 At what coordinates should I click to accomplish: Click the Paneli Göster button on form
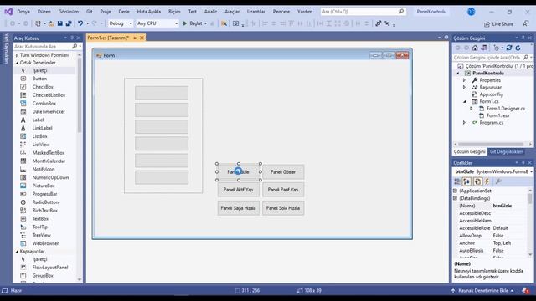click(x=283, y=172)
